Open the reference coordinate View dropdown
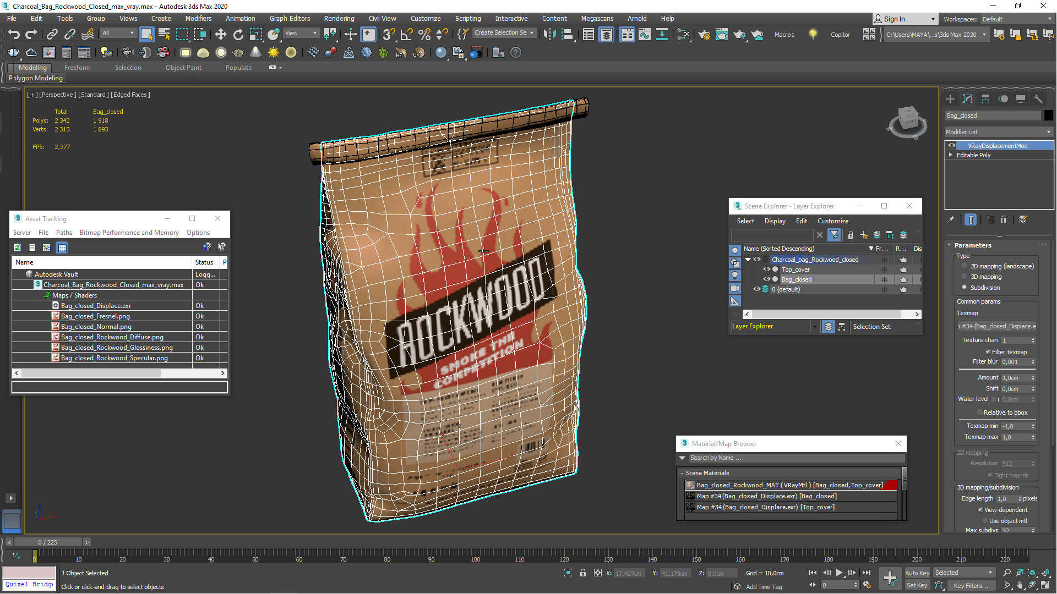 pyautogui.click(x=301, y=33)
